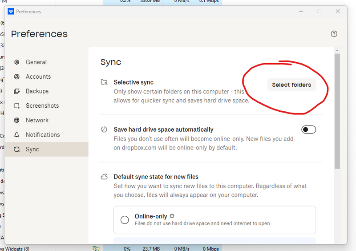
Task: Click the cloud icon beside Default sync state
Action: 104,177
